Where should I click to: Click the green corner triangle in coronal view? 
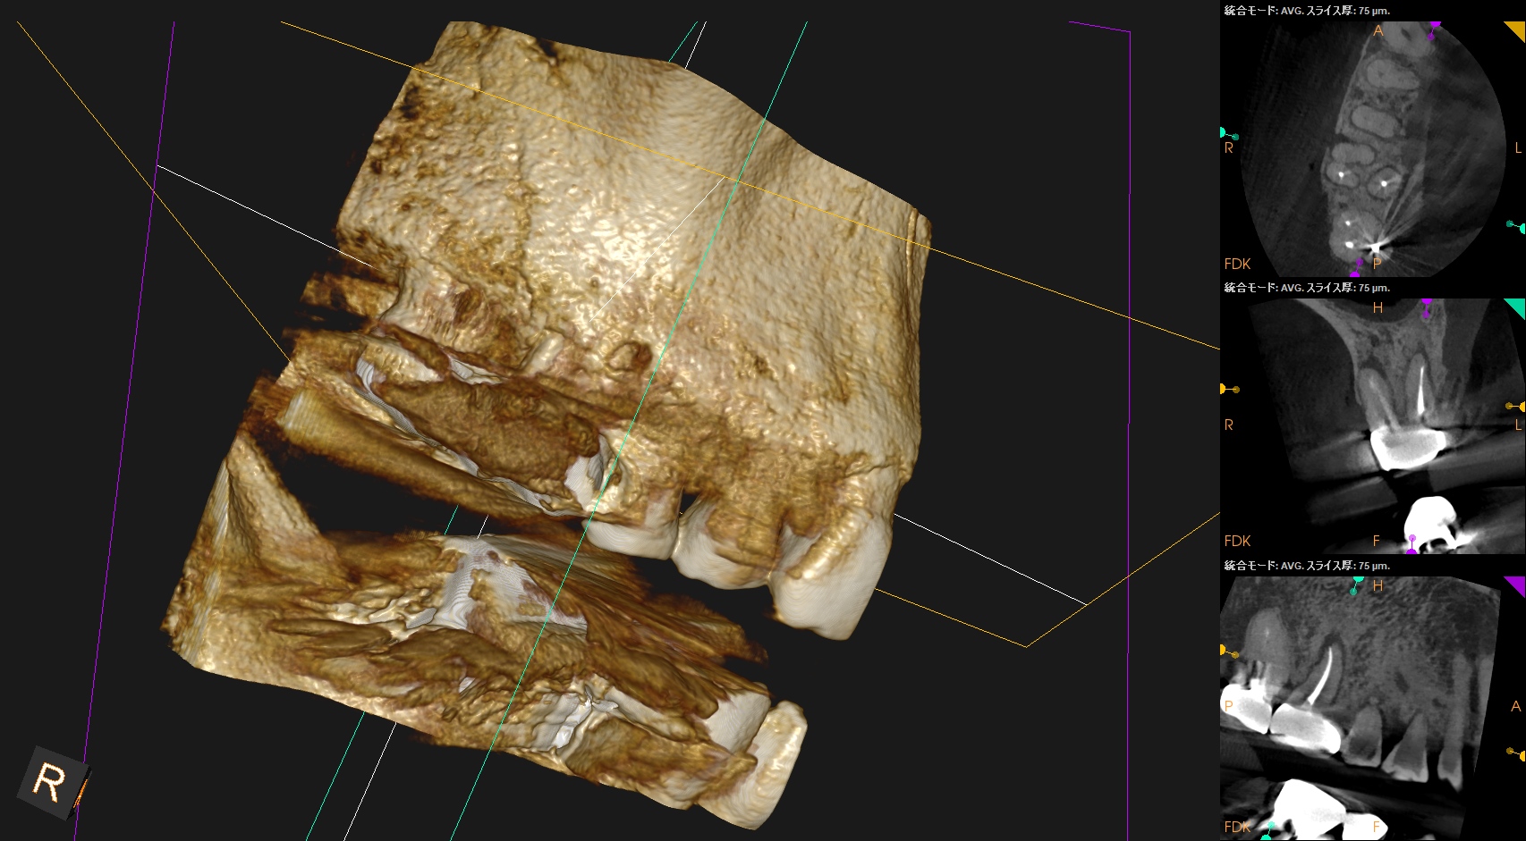[1516, 307]
